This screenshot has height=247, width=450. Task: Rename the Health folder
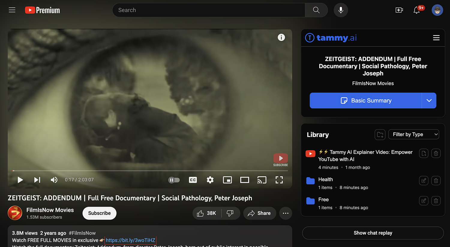424,181
